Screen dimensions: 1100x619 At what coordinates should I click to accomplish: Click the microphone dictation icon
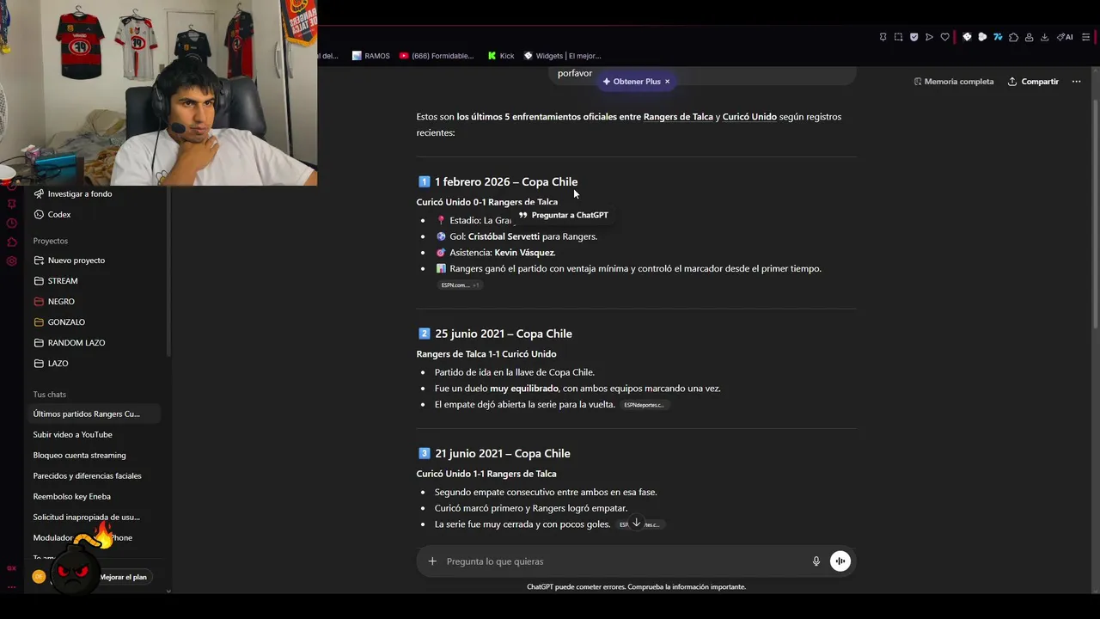tap(816, 561)
